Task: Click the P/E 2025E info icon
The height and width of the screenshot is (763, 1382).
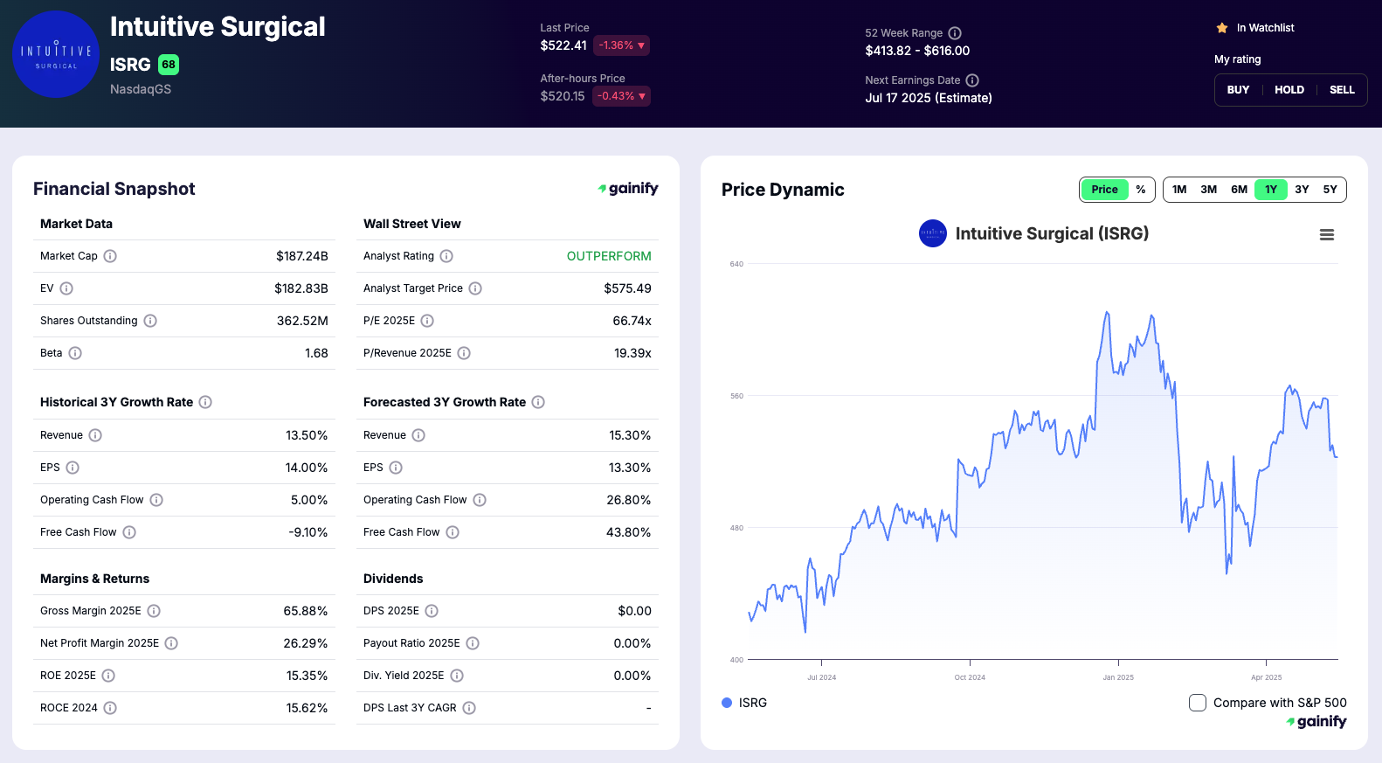Action: (427, 321)
